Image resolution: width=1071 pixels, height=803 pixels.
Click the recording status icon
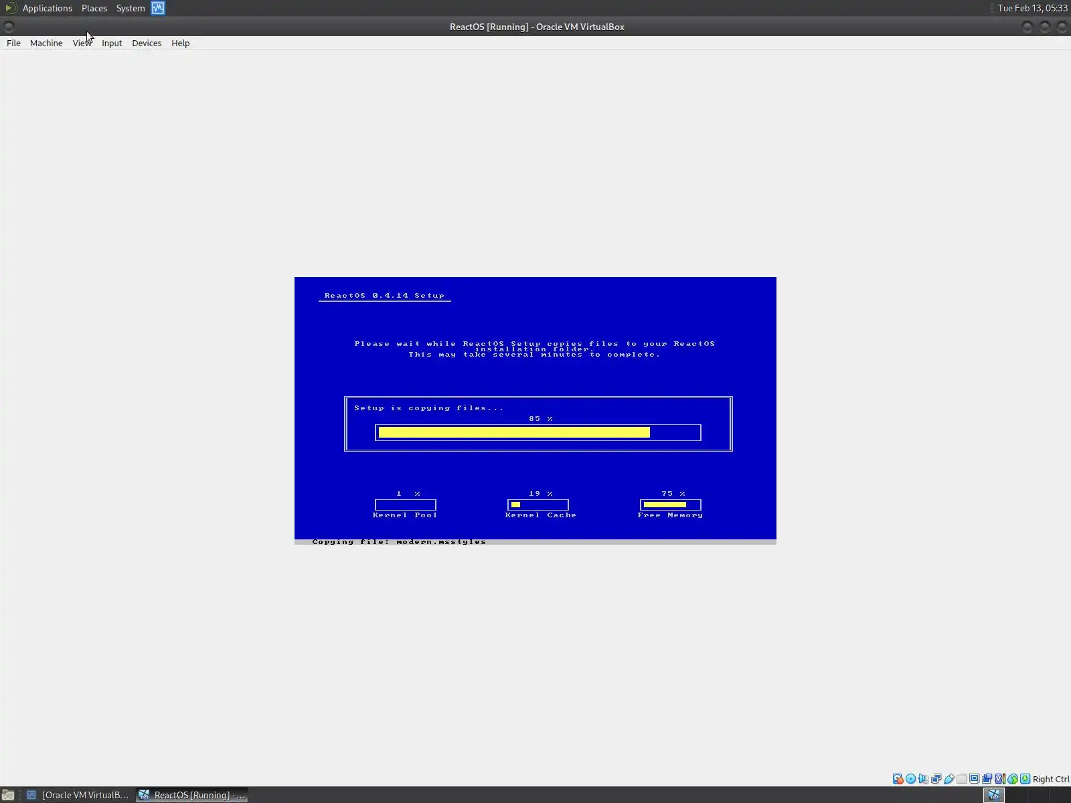[x=987, y=779]
